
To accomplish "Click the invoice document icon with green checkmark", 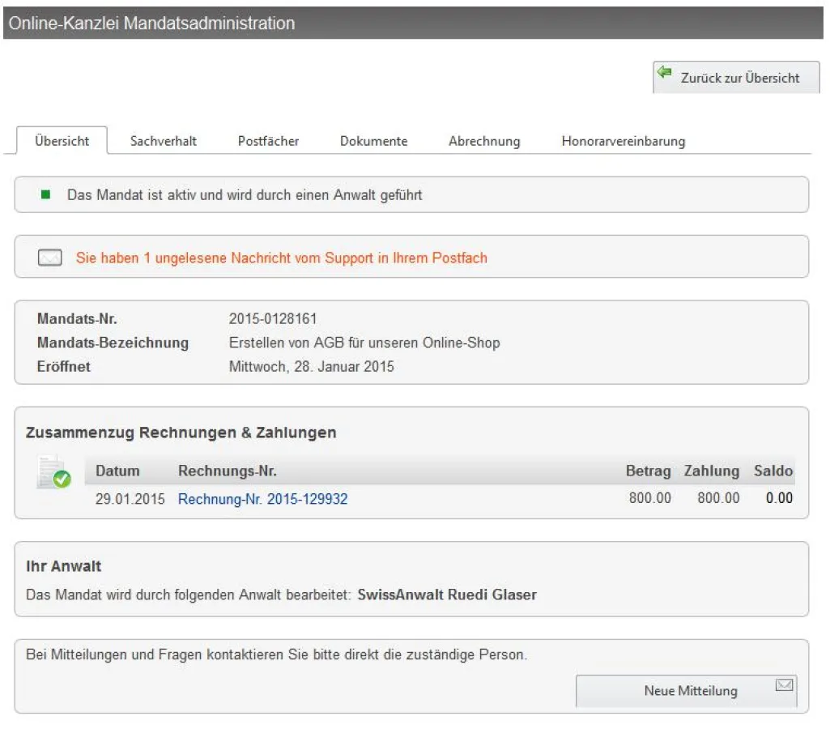I will pos(53,474).
